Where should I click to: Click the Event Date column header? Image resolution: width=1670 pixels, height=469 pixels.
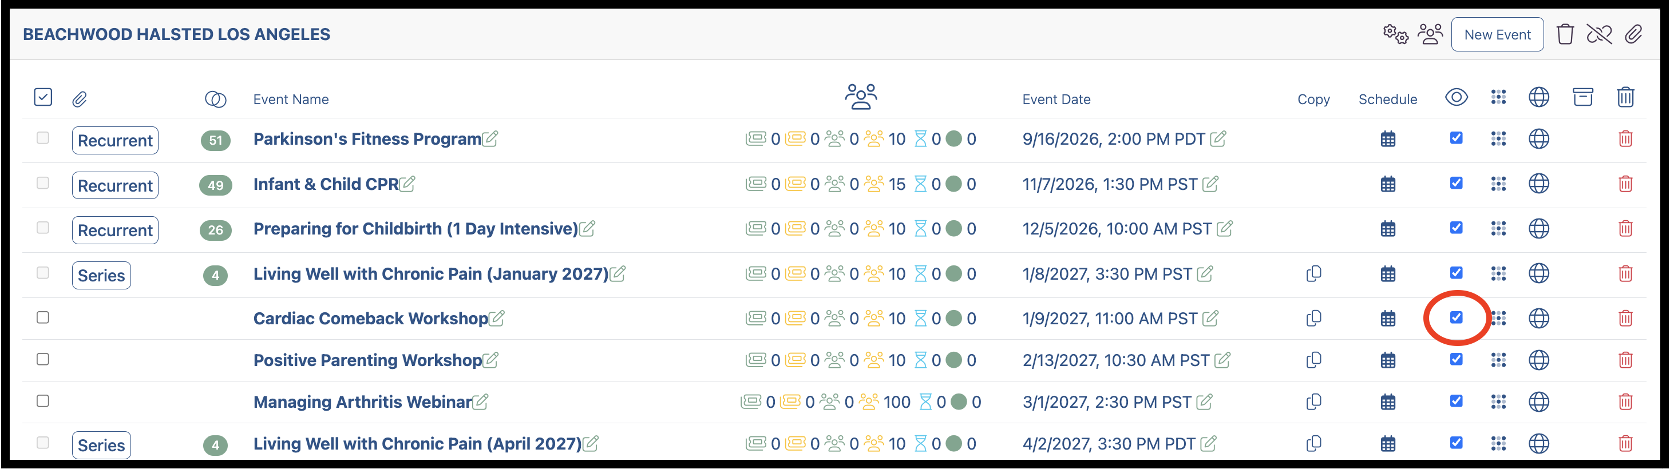[1056, 99]
